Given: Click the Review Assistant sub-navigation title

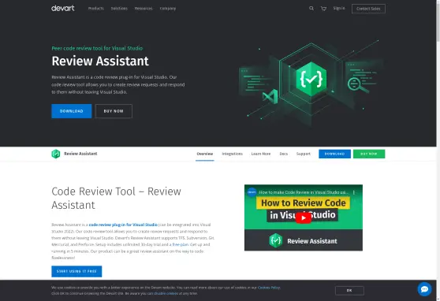Looking at the screenshot, I should coord(80,154).
